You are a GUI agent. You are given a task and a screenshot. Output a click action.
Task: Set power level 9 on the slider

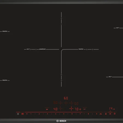[x=96, y=114]
